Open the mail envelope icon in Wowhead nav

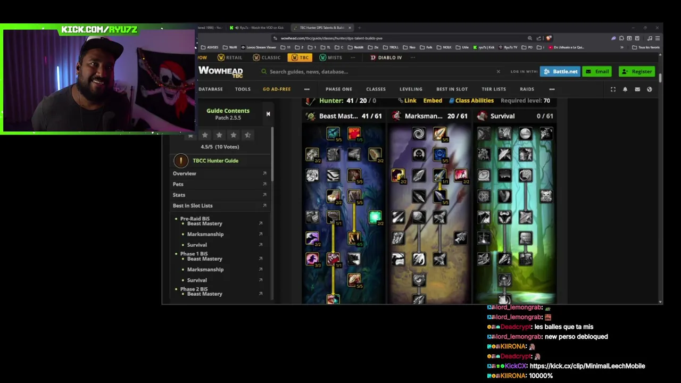[x=637, y=89]
